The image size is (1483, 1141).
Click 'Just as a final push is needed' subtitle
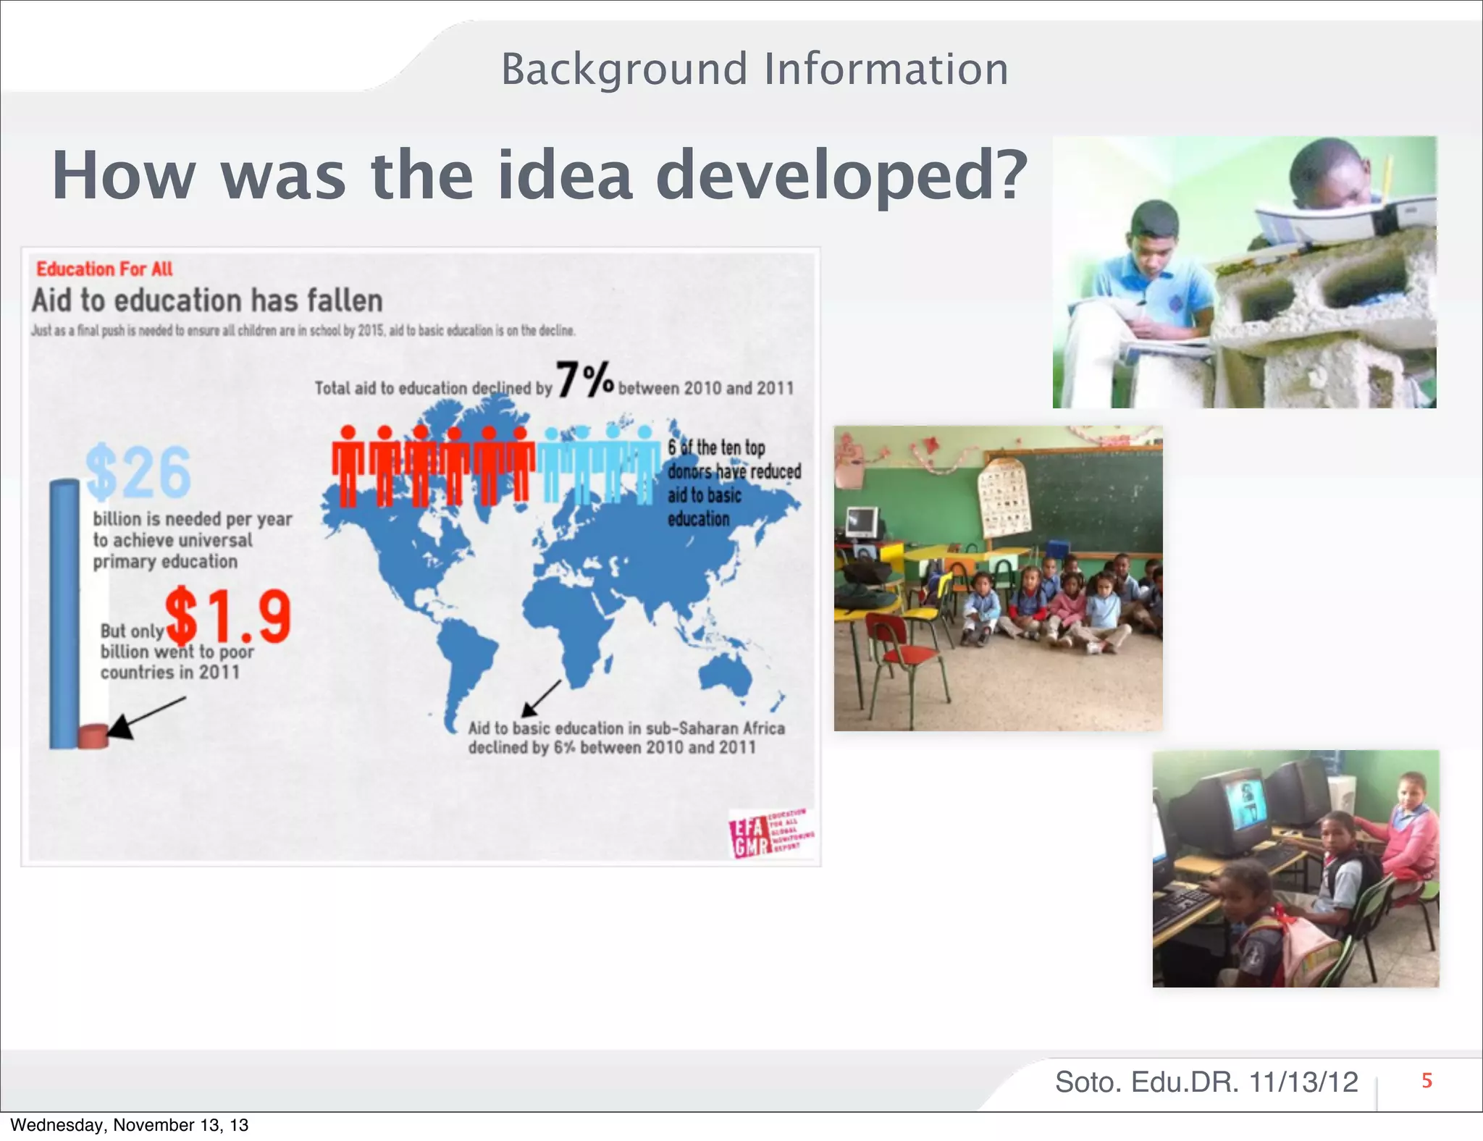303,331
